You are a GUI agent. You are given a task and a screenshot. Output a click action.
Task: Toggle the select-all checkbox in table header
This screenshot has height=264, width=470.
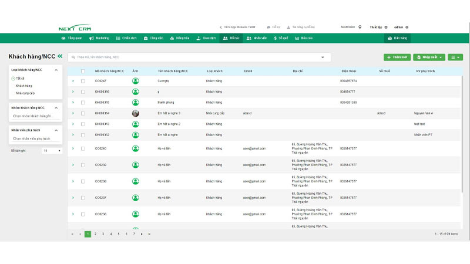[x=83, y=71]
